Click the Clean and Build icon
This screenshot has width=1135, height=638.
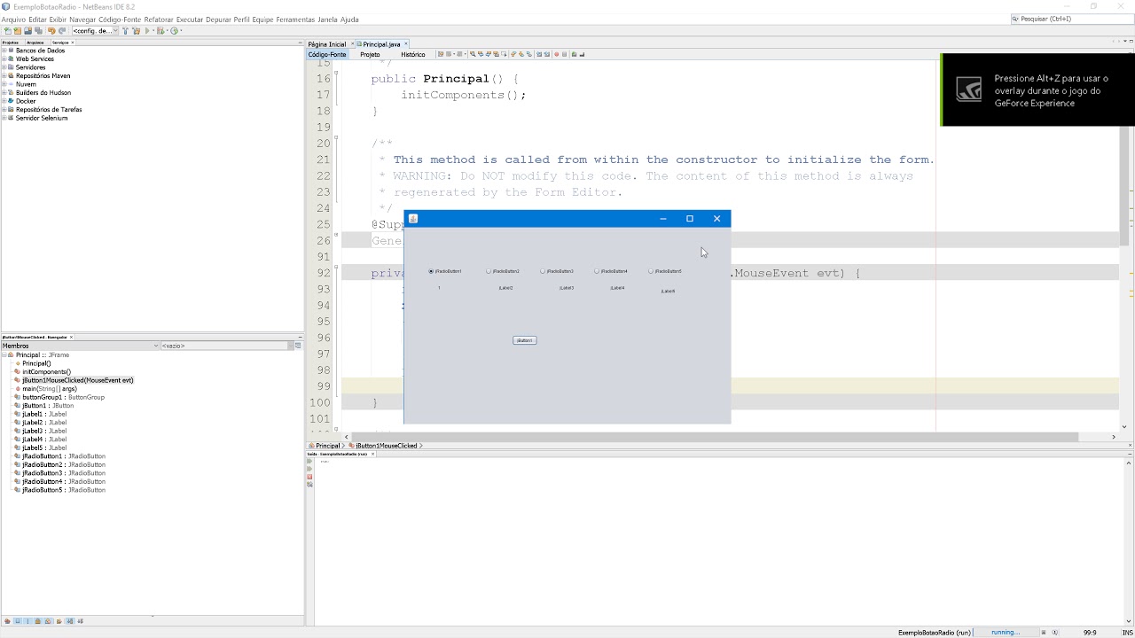[x=136, y=31]
